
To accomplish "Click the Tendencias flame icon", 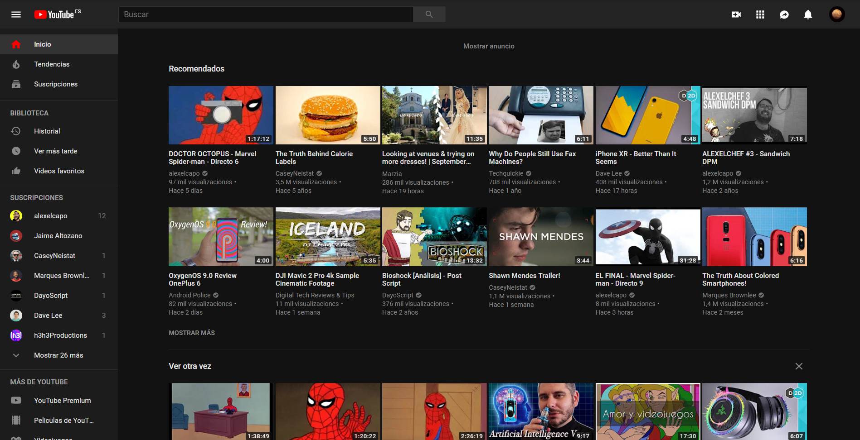I will (16, 64).
